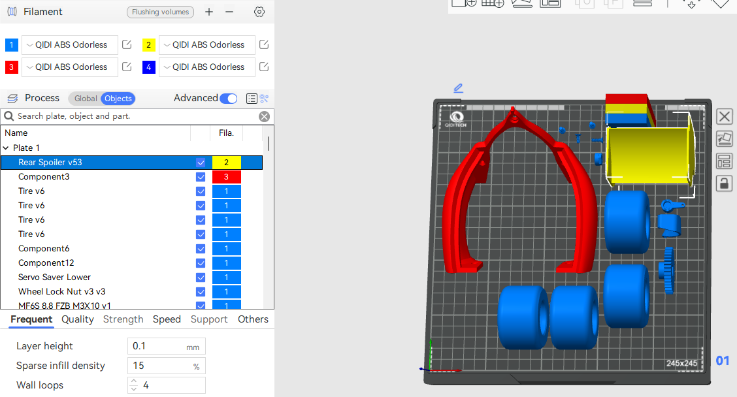Remove all objects from plate using X icon
Screen dimensions: 737x397
(x=724, y=117)
